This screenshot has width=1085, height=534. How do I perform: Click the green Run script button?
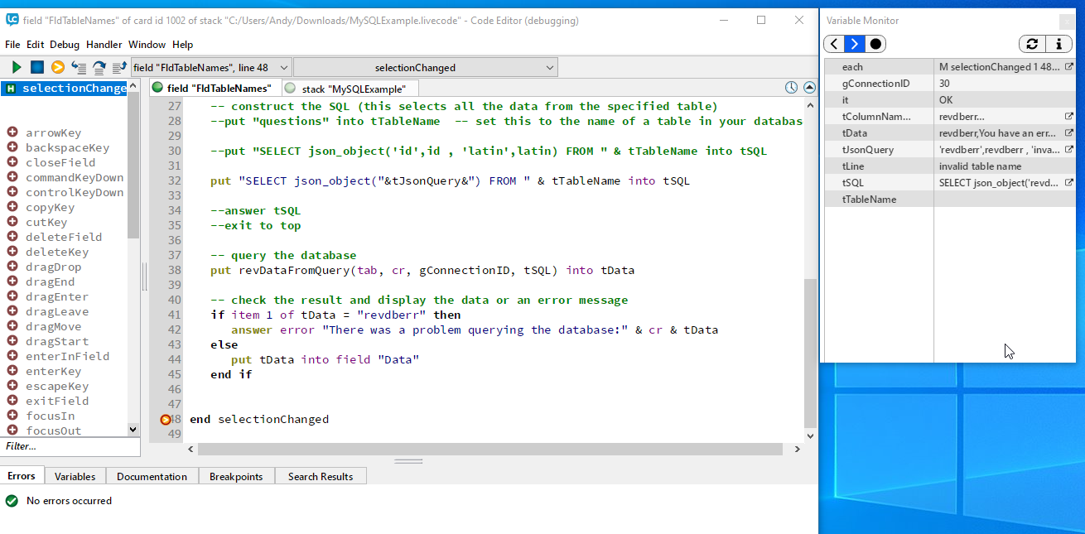click(17, 67)
